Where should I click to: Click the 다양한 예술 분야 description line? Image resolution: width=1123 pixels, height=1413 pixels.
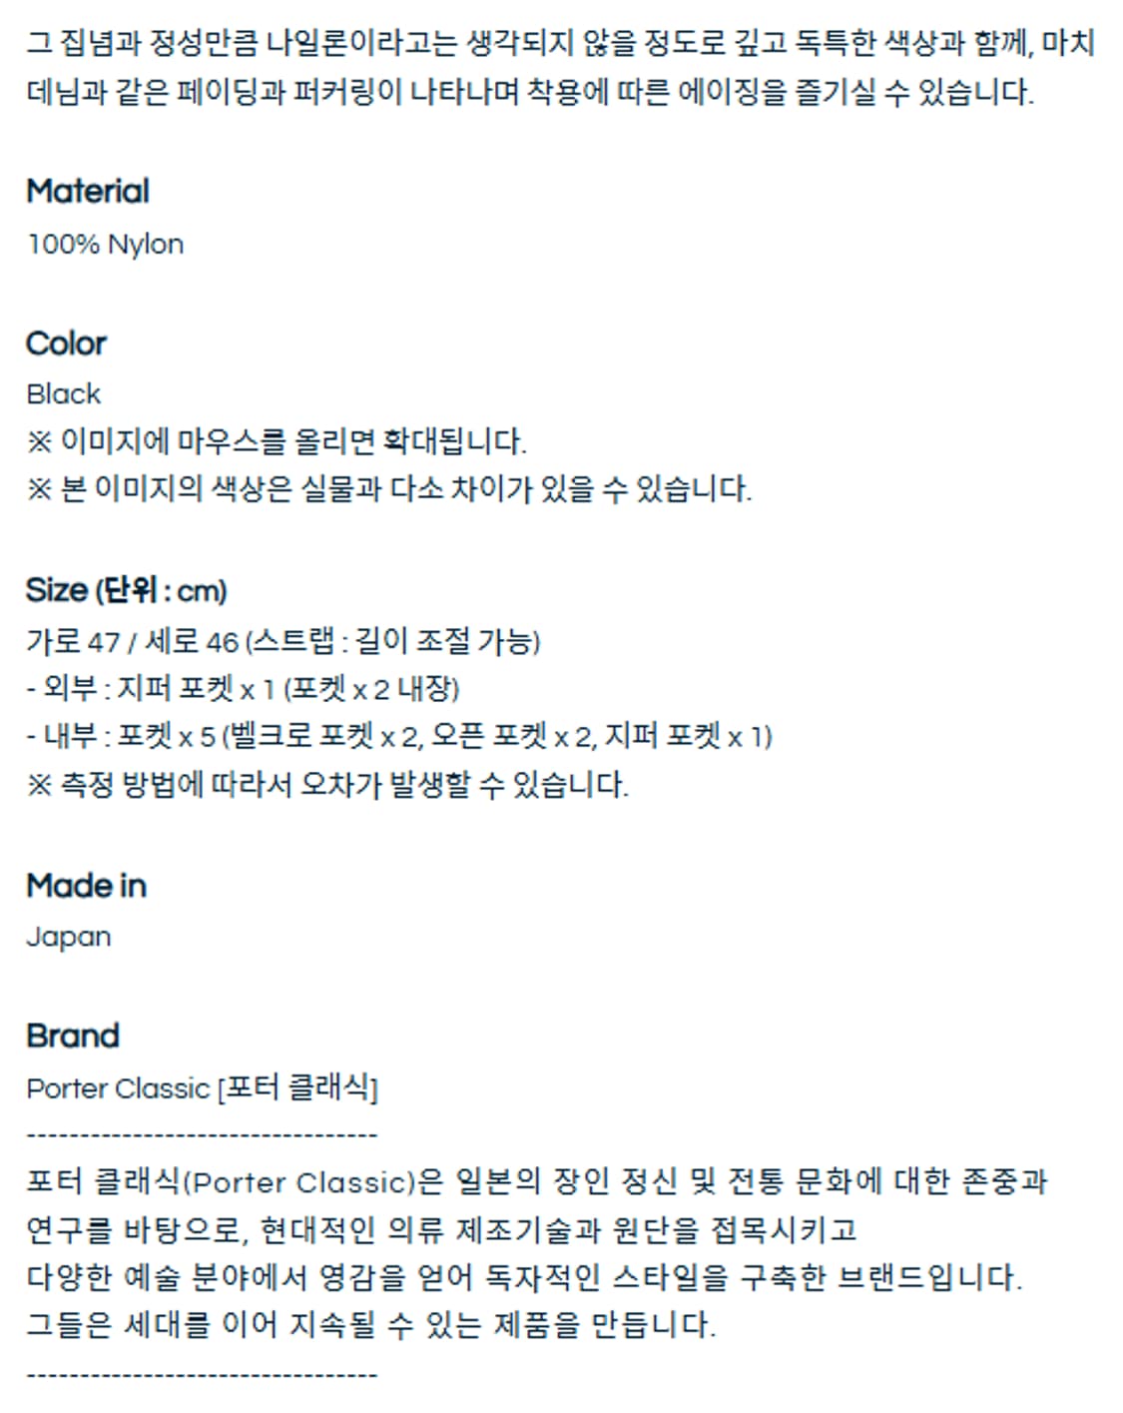point(524,1277)
